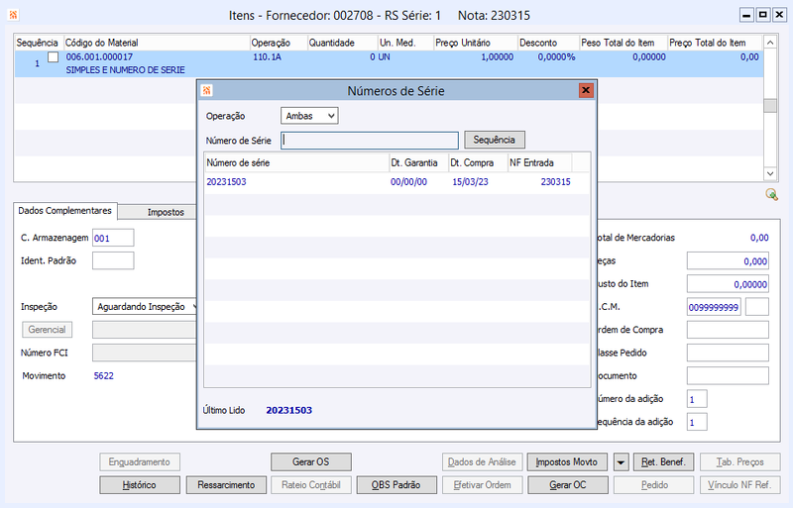
Task: Click discount 0,0000% in item row
Action: 556,57
